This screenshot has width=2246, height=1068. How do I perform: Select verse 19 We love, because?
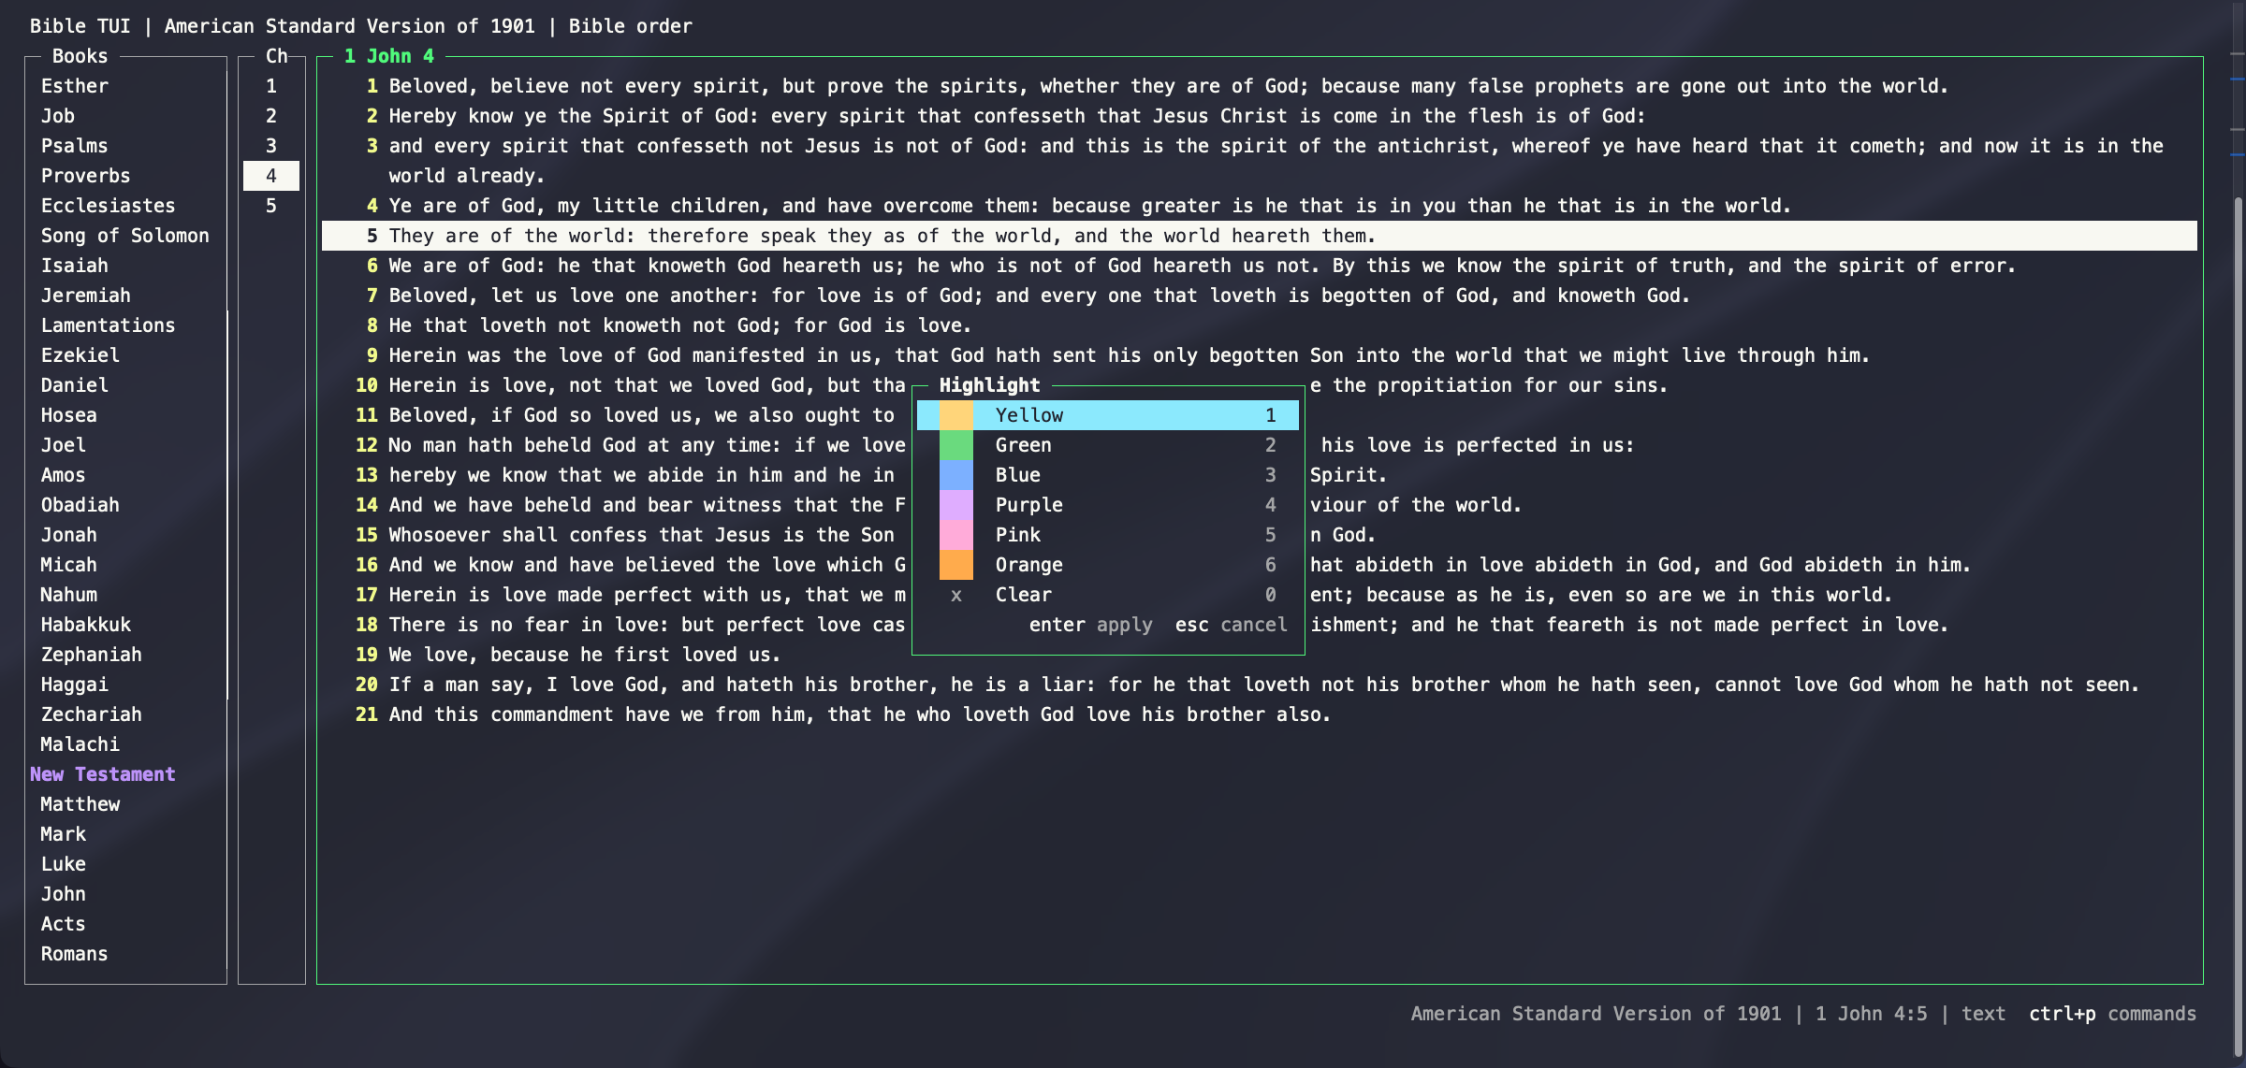pos(1260,655)
